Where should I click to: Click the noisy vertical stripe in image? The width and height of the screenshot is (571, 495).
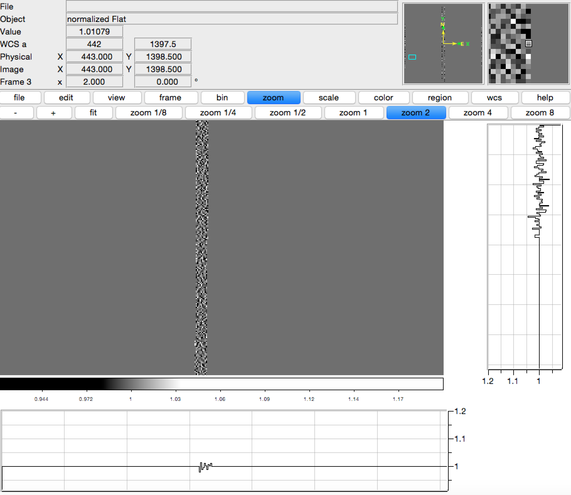pos(201,248)
